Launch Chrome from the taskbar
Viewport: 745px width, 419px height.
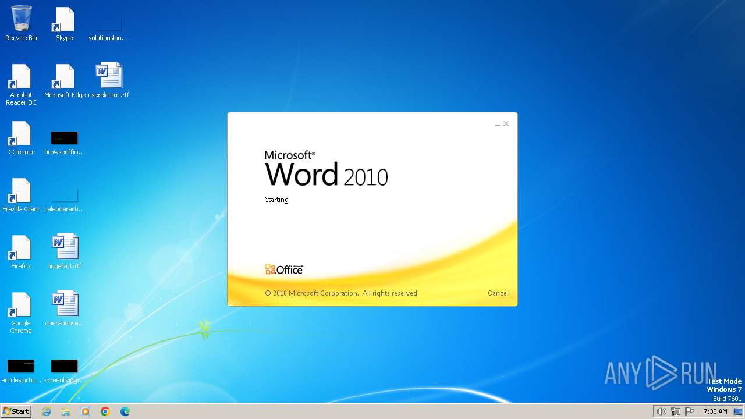[105, 411]
